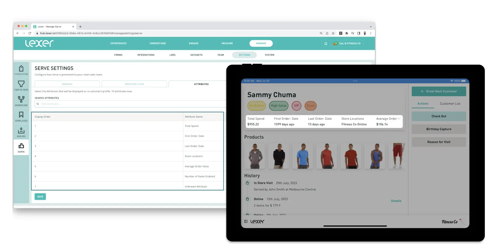Select the striped hoodie product thumbnail
The height and width of the screenshot is (251, 495).
point(255,156)
